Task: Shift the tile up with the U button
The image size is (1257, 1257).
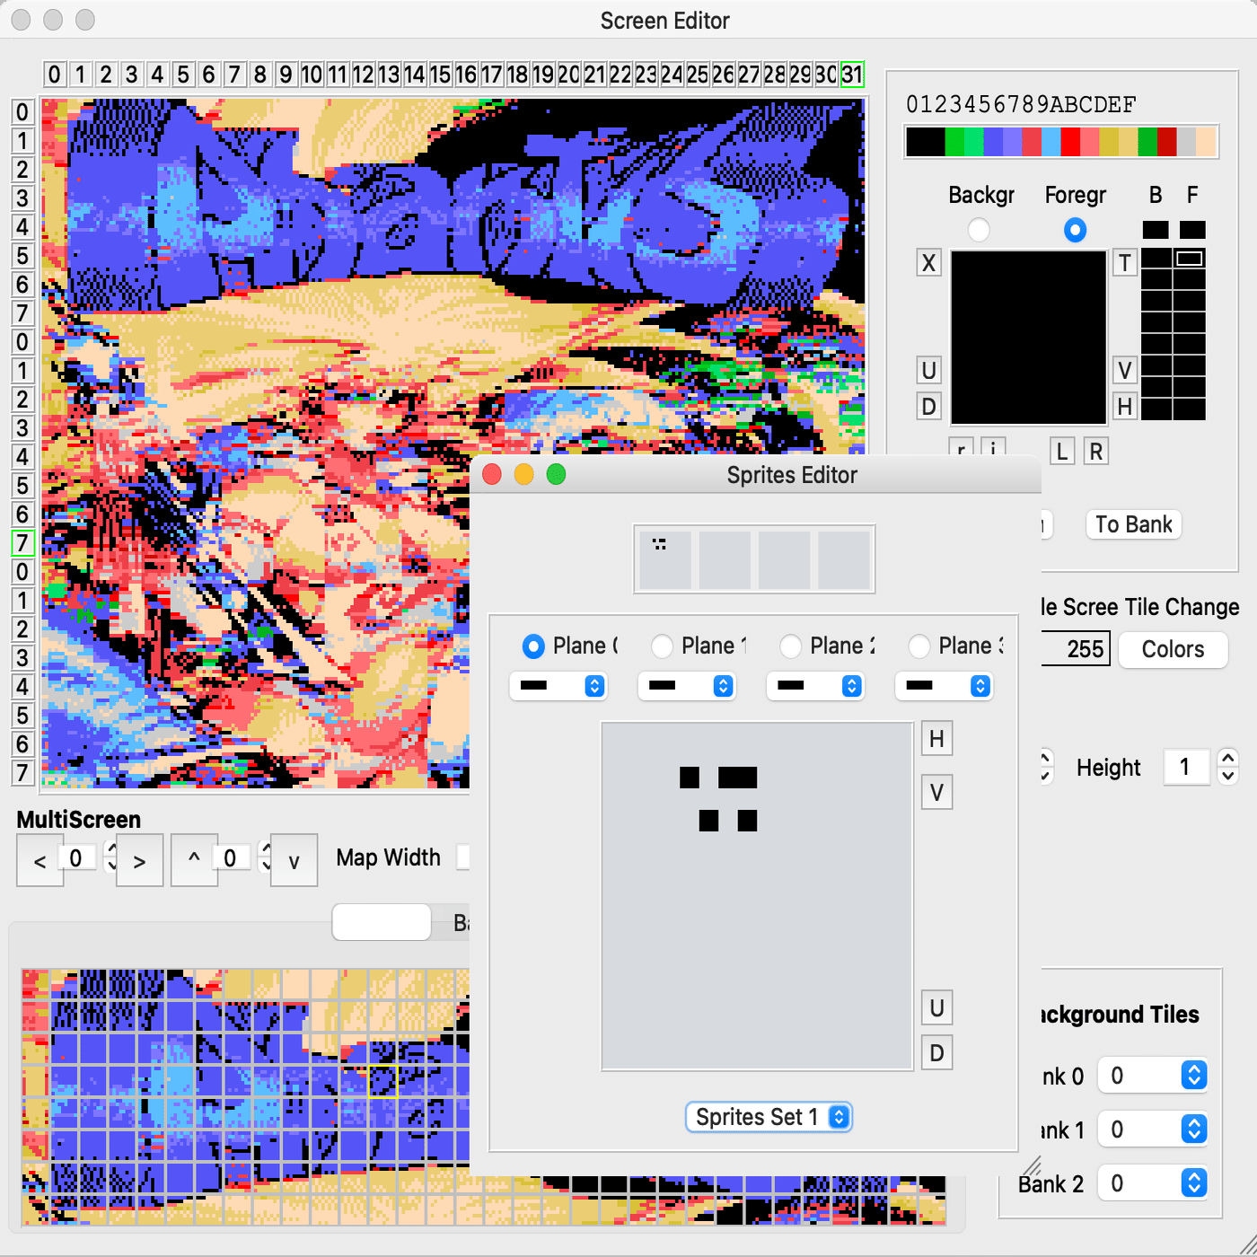Action: tap(928, 370)
